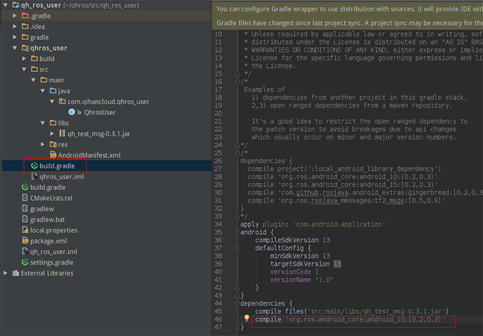This screenshot has width=483, height=336.
Task: Click the Gradle wrapper configuration notification bar
Action: [x=347, y=9]
